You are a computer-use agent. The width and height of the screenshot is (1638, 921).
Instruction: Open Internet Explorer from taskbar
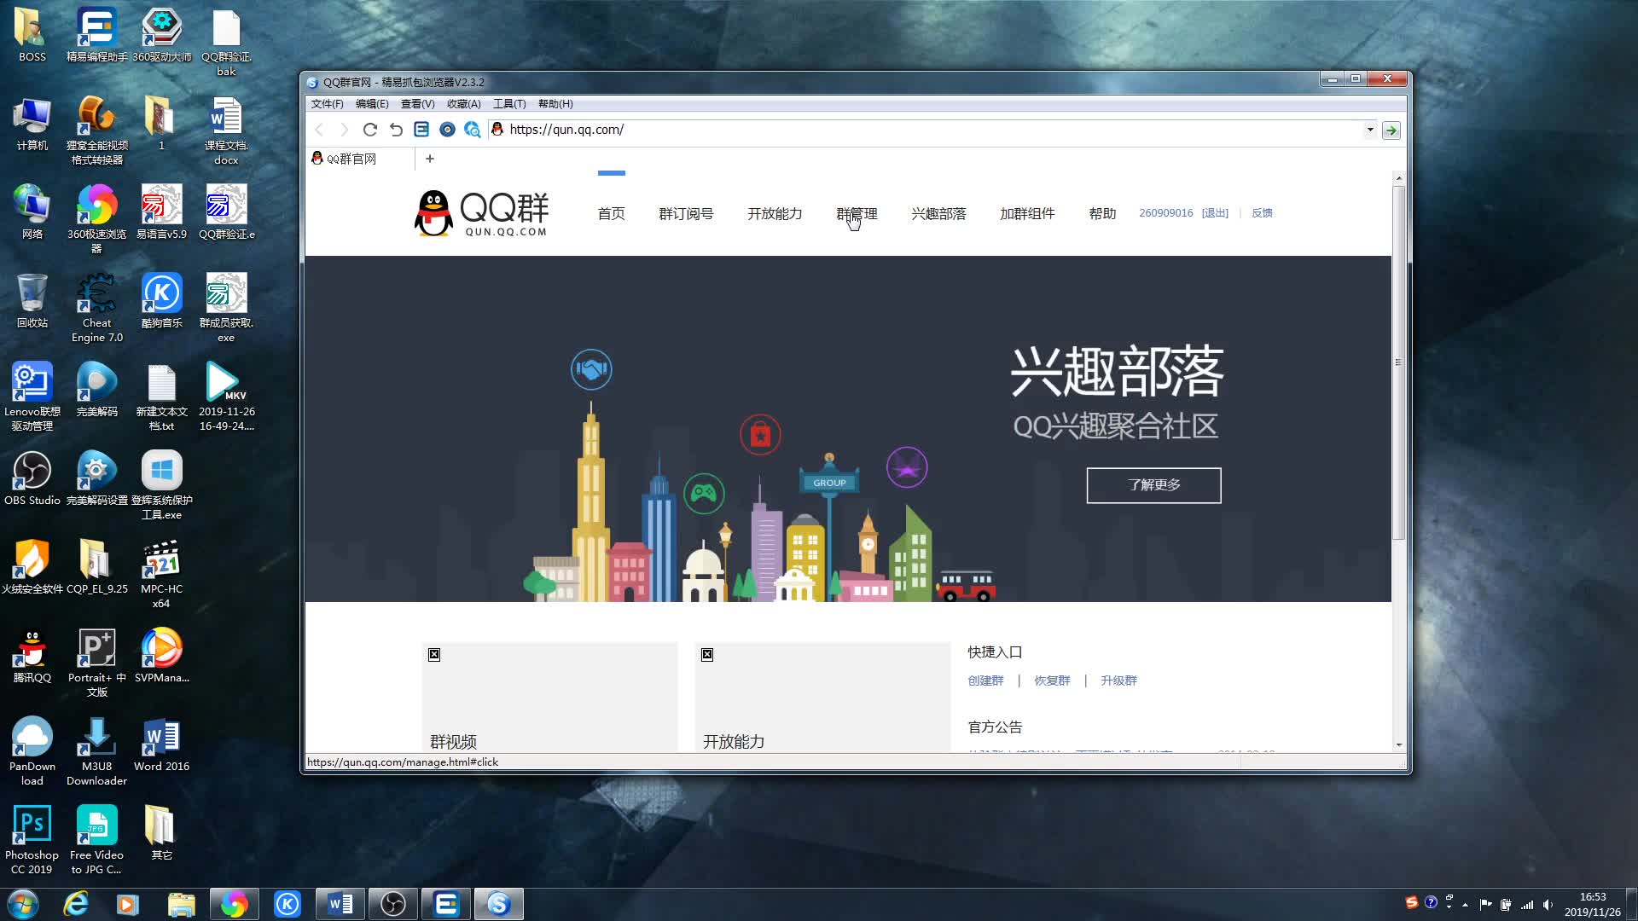76,904
